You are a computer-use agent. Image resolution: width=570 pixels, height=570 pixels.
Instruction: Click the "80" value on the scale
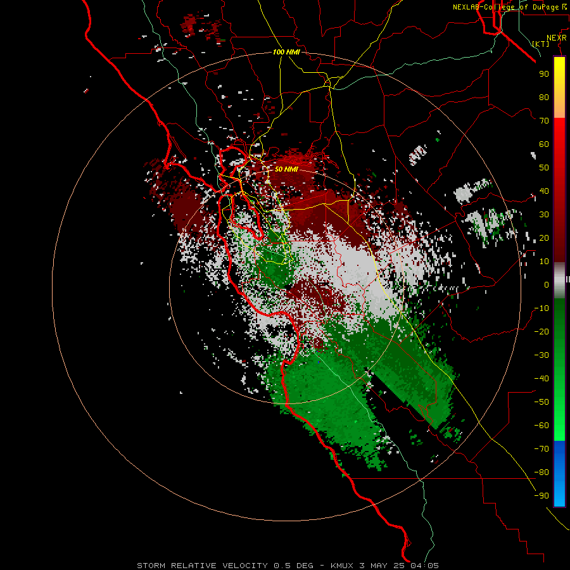pos(544,98)
